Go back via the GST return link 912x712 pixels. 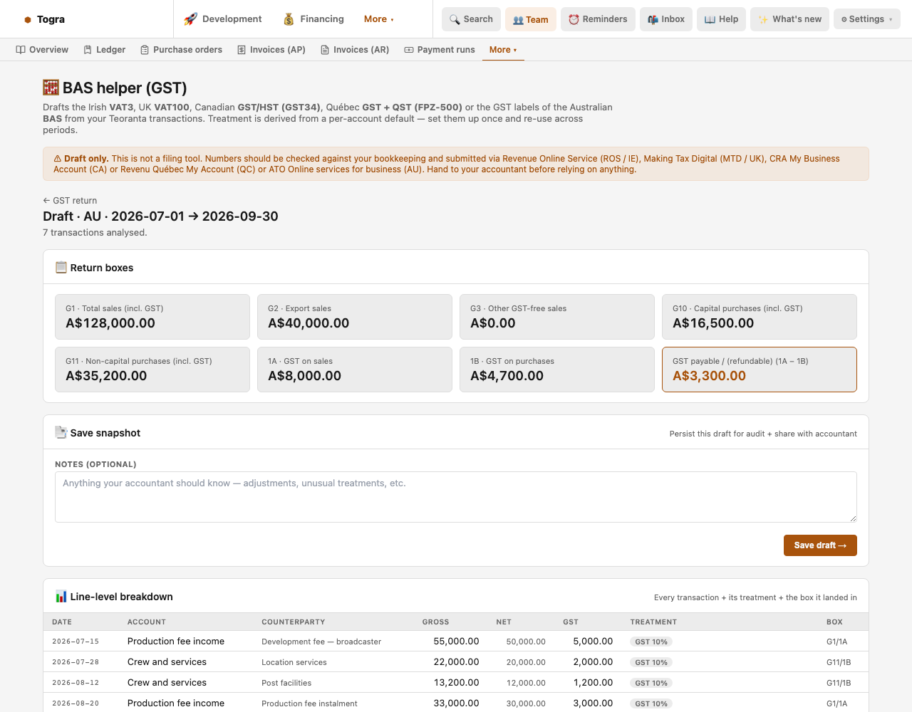[70, 201]
